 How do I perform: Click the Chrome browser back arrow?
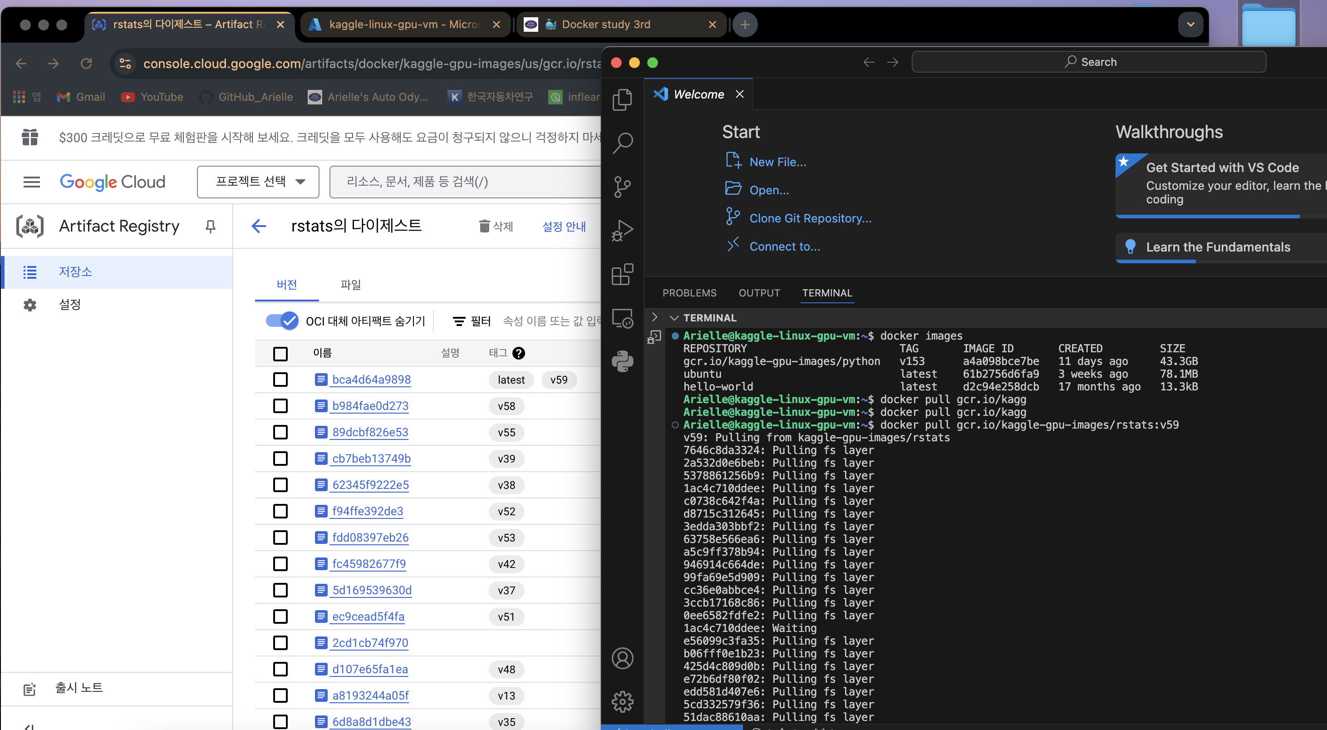click(x=21, y=64)
